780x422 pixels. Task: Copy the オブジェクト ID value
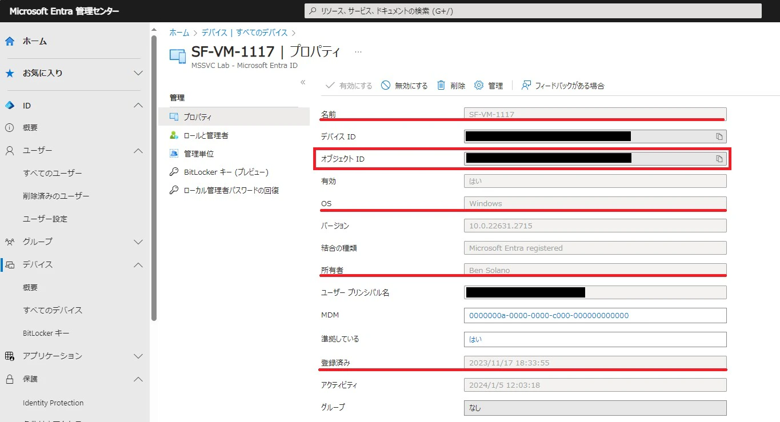point(719,159)
